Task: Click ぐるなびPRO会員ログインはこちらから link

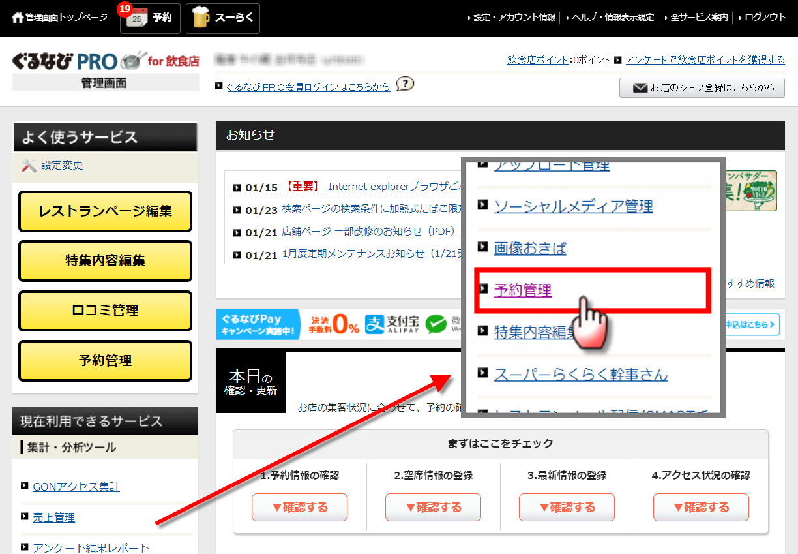Action: [x=308, y=86]
